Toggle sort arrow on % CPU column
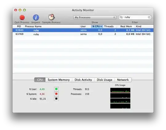The height and width of the screenshot is (130, 166). pos(101,26)
